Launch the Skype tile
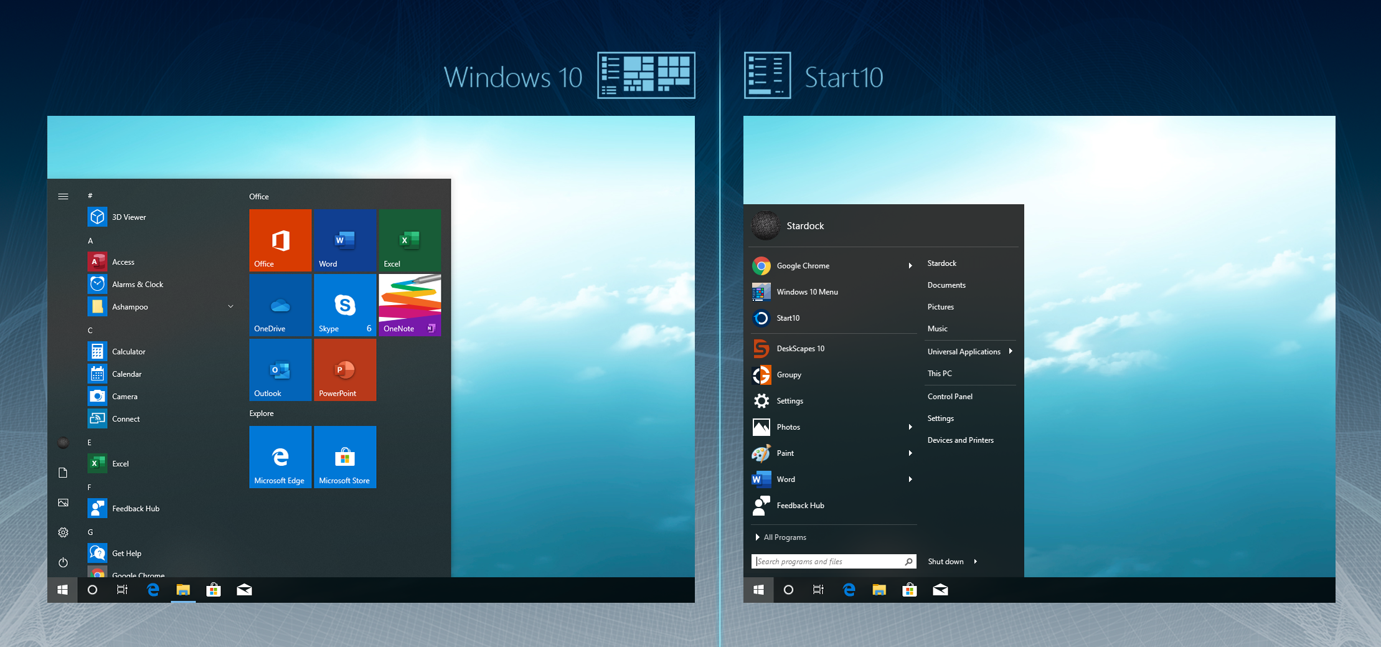Image resolution: width=1381 pixels, height=647 pixels. [x=345, y=305]
